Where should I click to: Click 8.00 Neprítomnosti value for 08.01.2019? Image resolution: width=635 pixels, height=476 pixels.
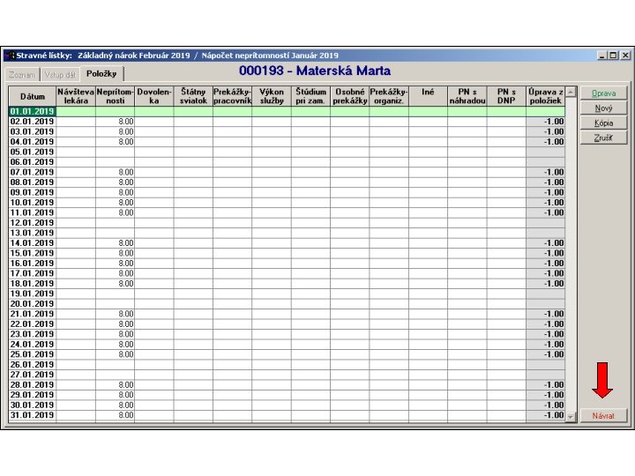[115, 182]
